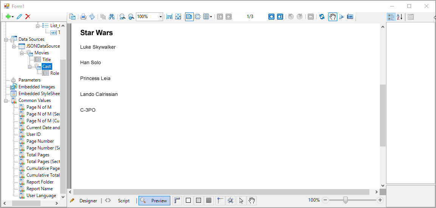The height and width of the screenshot is (208, 436).
Task: Toggle snap to grid icon
Action: pos(230,200)
